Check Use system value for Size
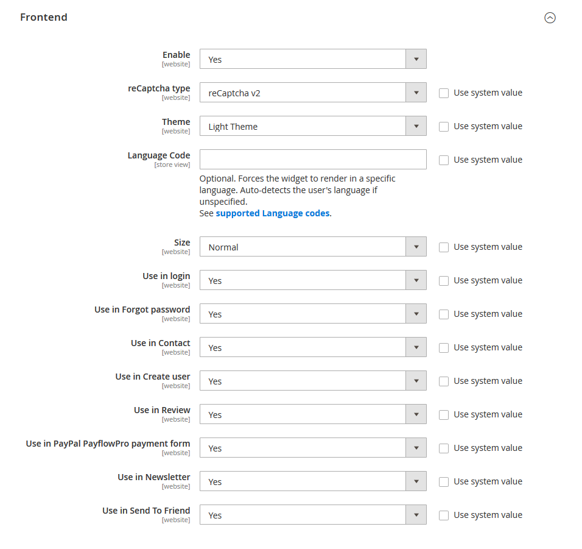Image resolution: width=582 pixels, height=549 pixels. (x=444, y=247)
